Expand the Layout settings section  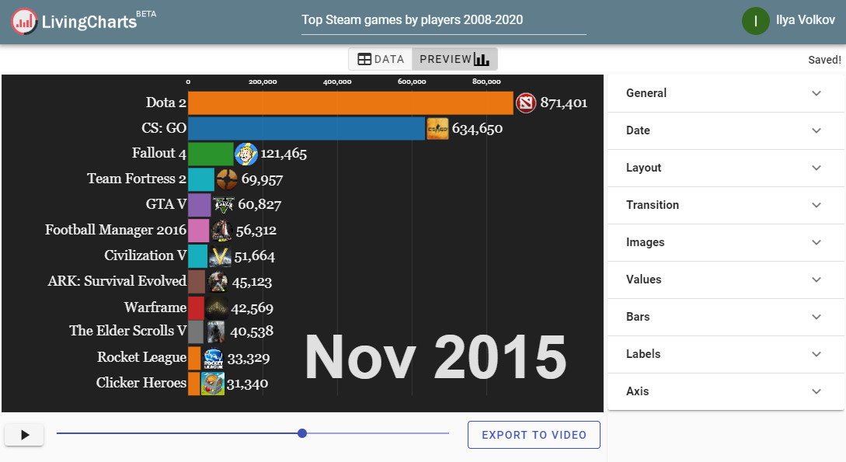[x=726, y=168]
